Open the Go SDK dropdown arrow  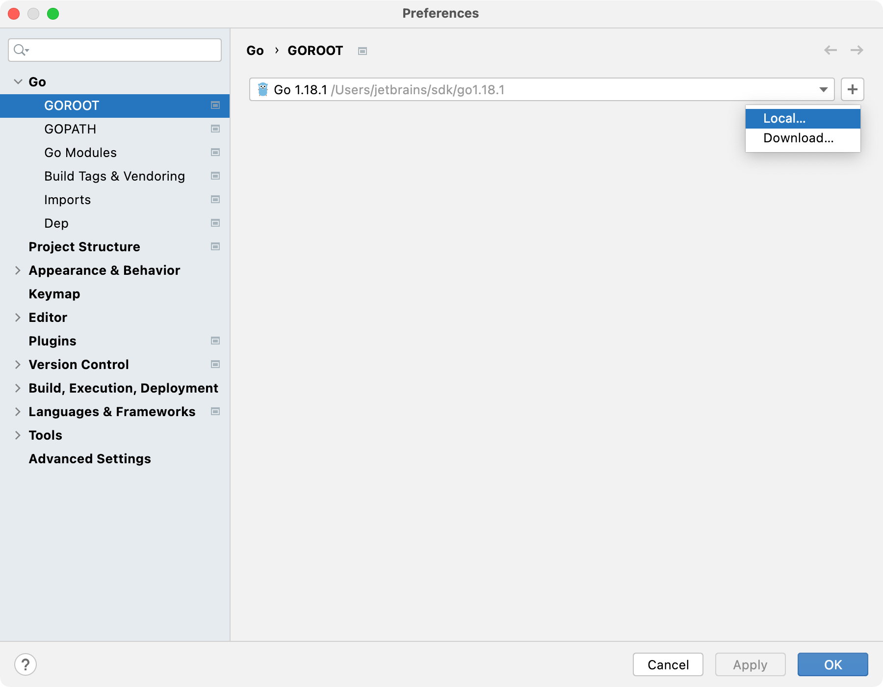(823, 89)
